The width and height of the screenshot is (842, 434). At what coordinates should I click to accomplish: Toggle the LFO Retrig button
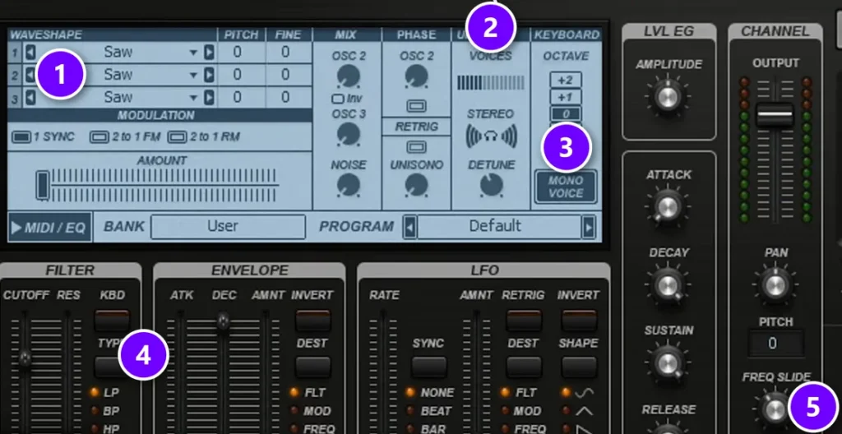(x=524, y=321)
